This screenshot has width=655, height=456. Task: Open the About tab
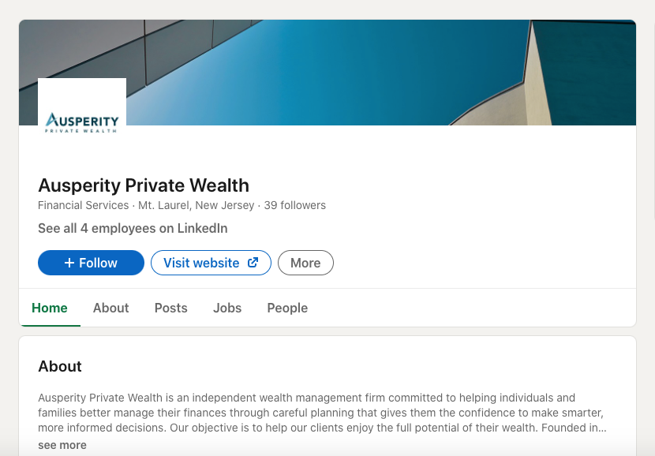coord(110,308)
